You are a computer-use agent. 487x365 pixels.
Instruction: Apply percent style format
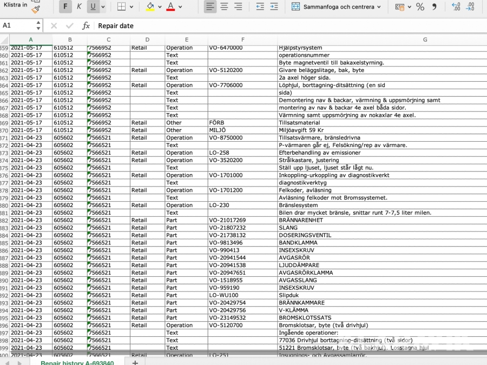[420, 7]
